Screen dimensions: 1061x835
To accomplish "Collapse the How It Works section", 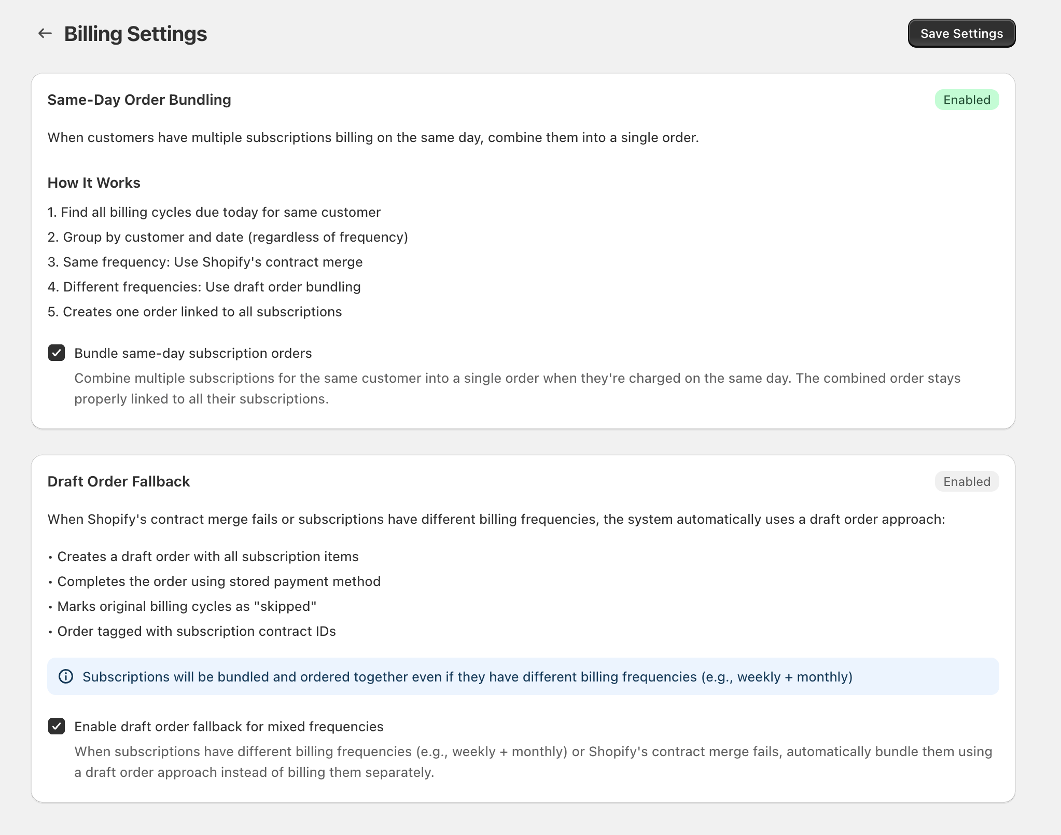I will click(x=94, y=183).
